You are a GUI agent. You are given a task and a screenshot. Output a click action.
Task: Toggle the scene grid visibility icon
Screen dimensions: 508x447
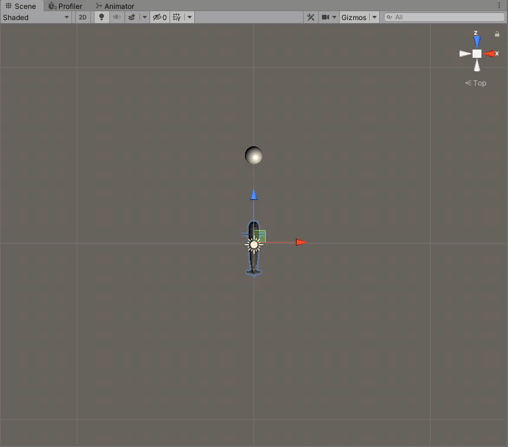(x=177, y=17)
